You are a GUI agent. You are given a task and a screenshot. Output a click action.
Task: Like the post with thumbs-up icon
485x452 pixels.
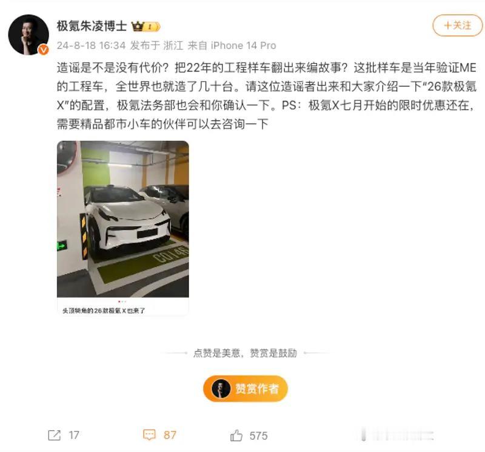point(236,435)
